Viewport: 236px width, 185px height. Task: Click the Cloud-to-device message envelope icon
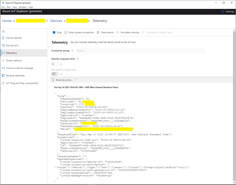3,68
